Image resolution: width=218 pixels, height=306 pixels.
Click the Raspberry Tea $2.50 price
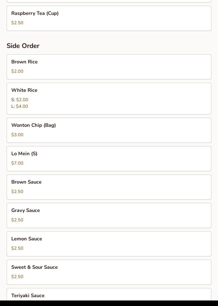pos(17,23)
